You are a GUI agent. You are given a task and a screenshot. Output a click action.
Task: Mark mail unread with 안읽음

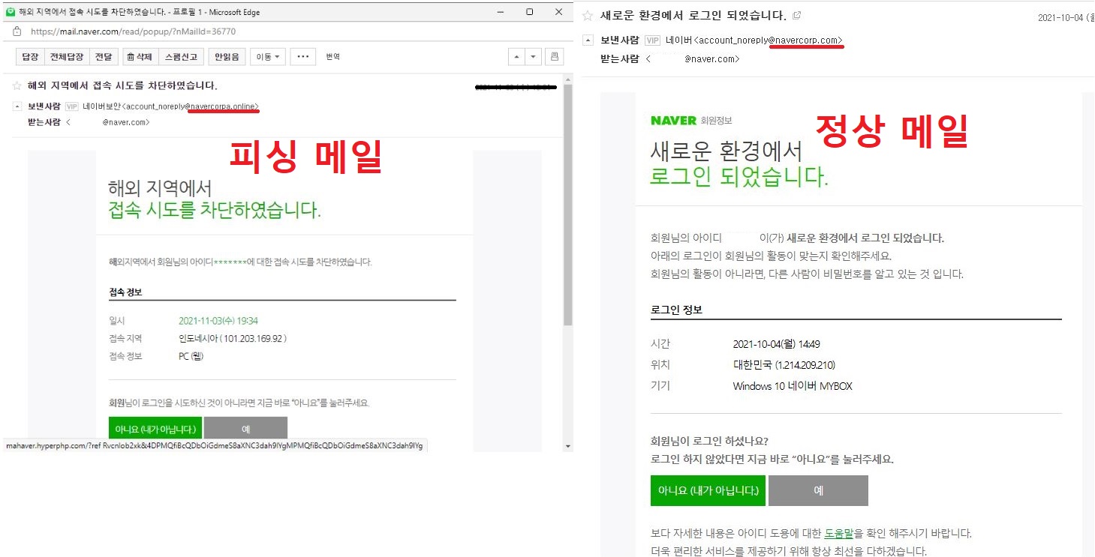pos(227,57)
